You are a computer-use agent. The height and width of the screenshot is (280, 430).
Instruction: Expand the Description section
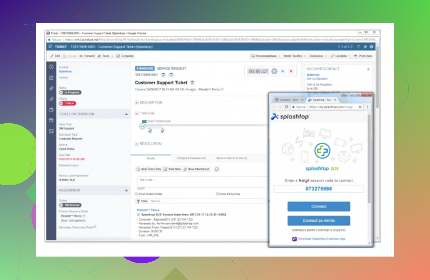click(x=137, y=102)
